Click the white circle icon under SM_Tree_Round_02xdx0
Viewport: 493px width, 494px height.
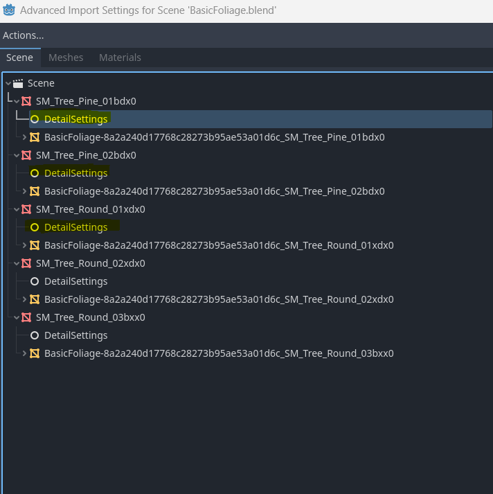[x=35, y=281]
